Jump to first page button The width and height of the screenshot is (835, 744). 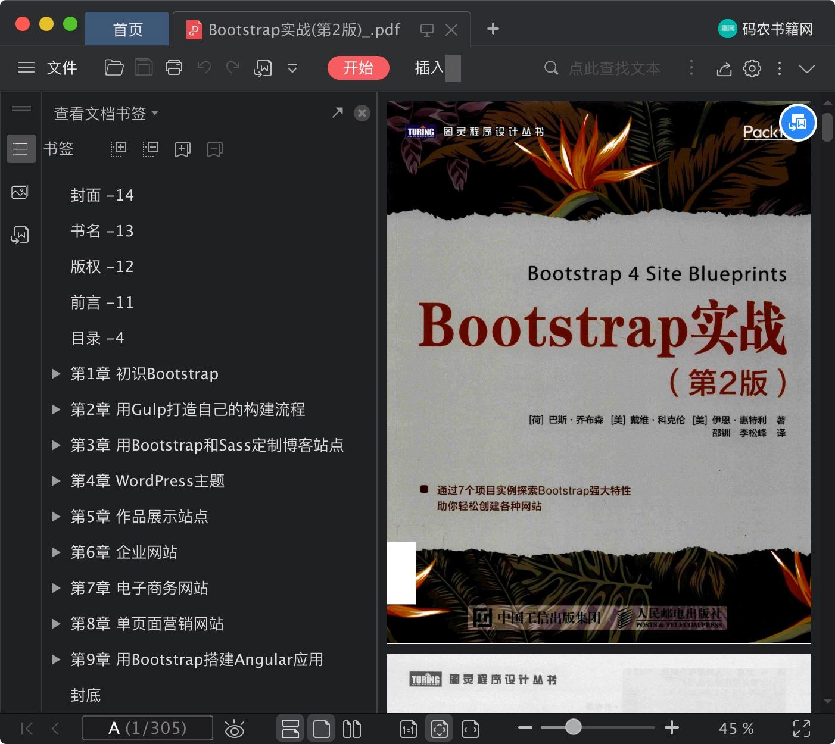27,728
